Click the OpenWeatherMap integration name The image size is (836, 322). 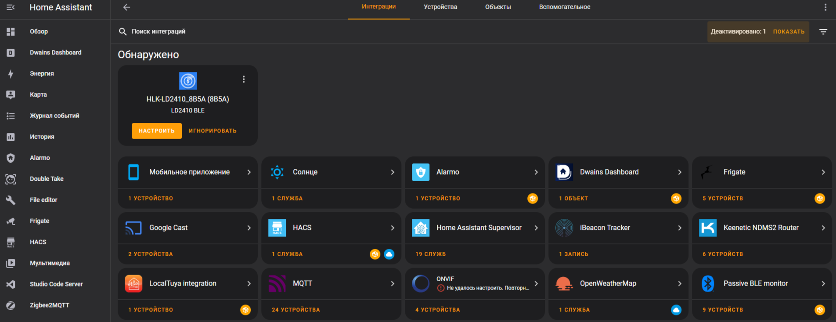point(608,283)
